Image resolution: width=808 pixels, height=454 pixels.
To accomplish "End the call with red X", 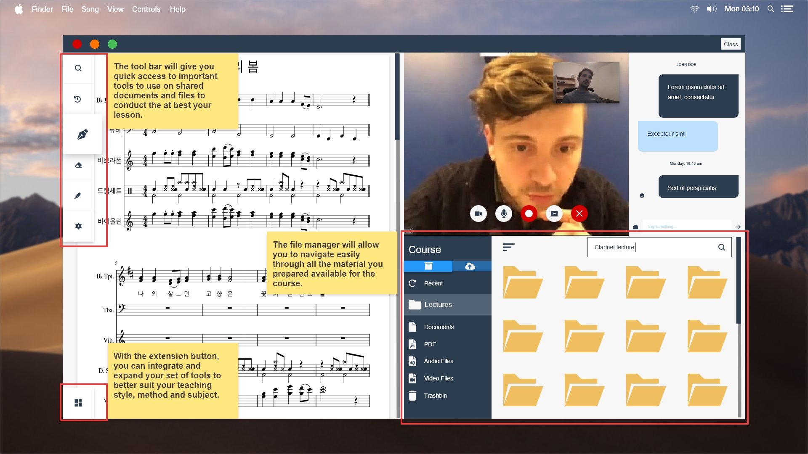I will (579, 214).
